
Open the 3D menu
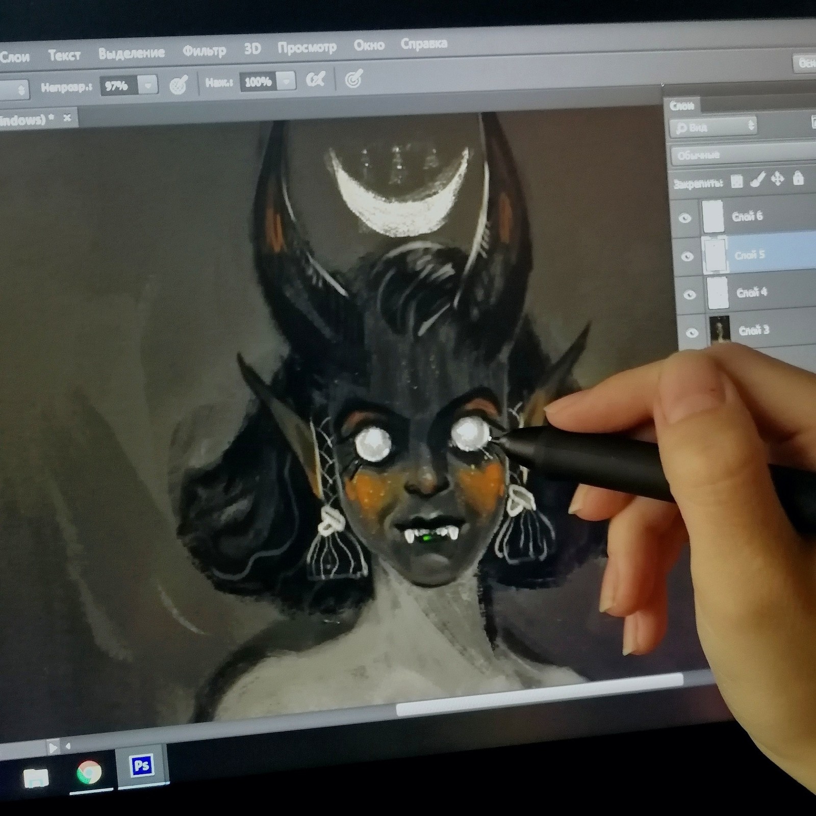coord(252,48)
